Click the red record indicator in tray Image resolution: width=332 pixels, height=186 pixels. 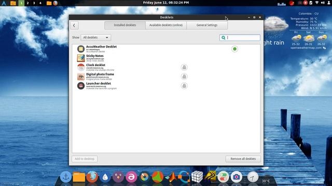[306, 3]
